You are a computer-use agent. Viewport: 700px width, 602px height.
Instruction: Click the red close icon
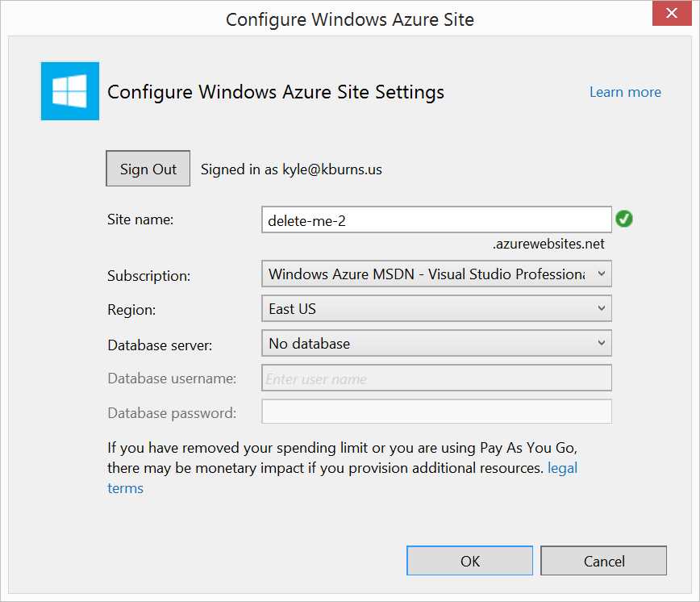pyautogui.click(x=672, y=13)
